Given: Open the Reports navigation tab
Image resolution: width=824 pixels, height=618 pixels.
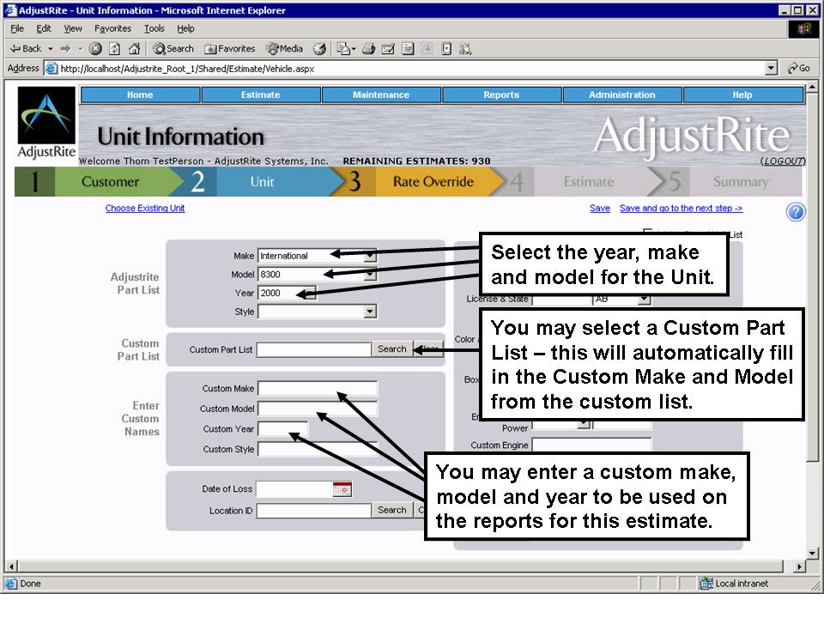Looking at the screenshot, I should point(501,94).
